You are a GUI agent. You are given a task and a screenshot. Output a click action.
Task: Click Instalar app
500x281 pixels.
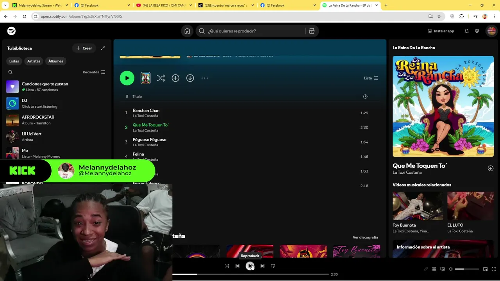coord(441,31)
